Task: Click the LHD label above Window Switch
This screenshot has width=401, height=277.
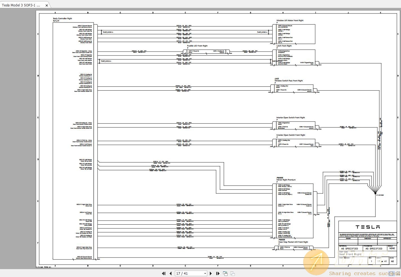Action: pos(277,79)
